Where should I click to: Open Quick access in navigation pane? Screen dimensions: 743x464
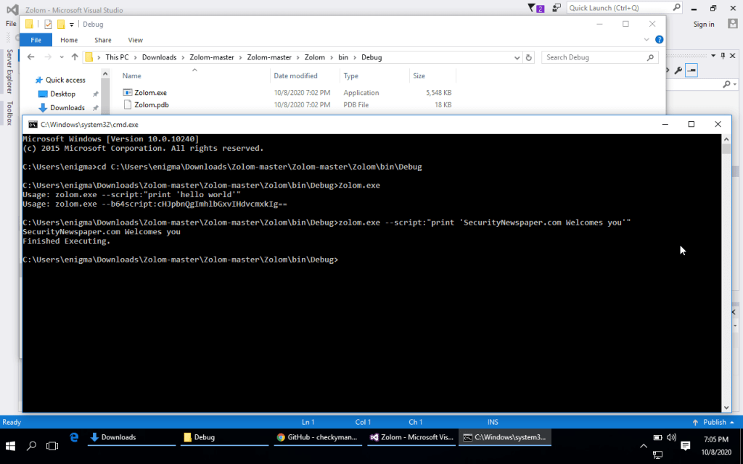[x=65, y=80]
